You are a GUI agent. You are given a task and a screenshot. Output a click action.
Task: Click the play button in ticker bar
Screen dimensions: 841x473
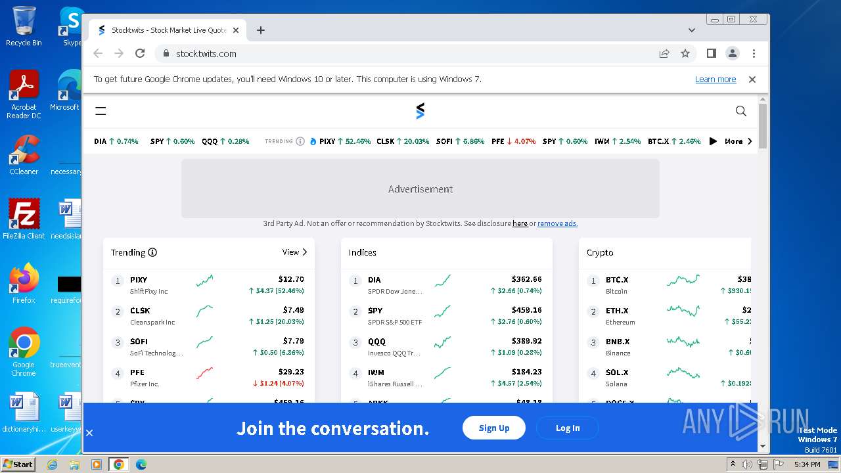[x=713, y=141]
